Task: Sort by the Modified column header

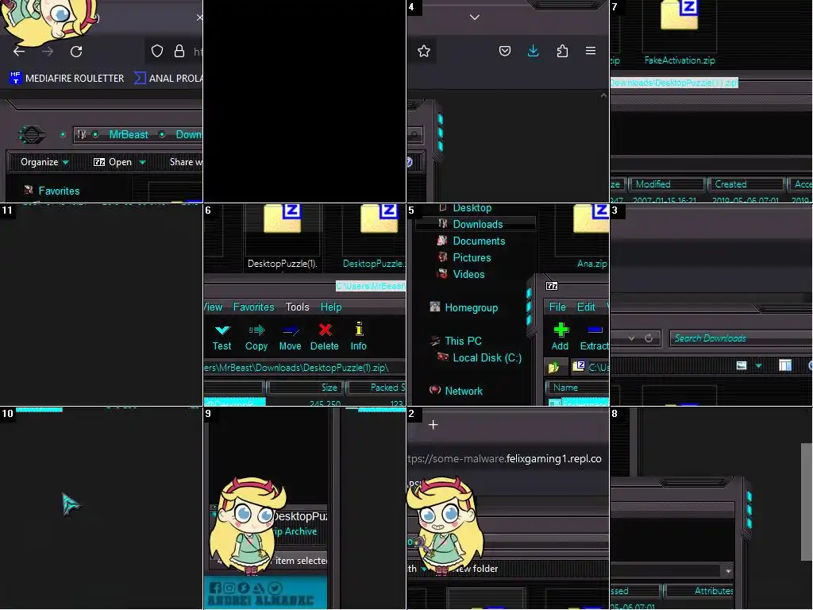Action: (x=667, y=184)
